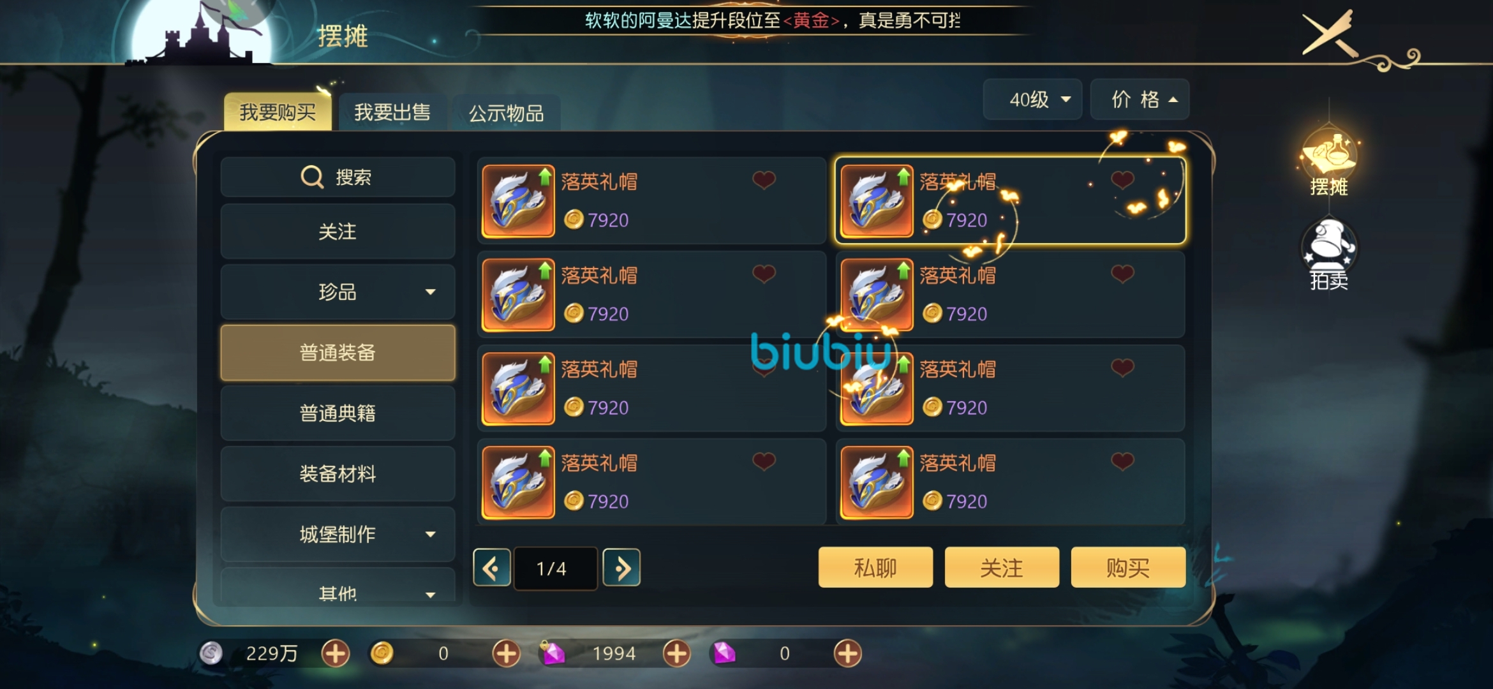Open the 摆摊 stall icon in sidebar
Screen dimensions: 1493x689
coord(1329,163)
